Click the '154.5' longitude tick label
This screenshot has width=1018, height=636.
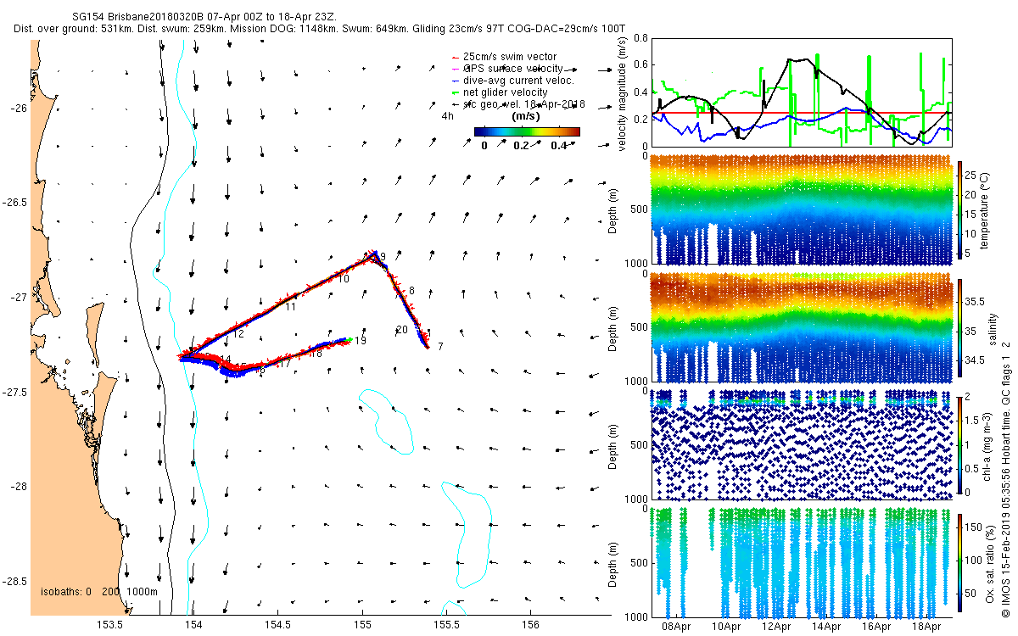(278, 624)
